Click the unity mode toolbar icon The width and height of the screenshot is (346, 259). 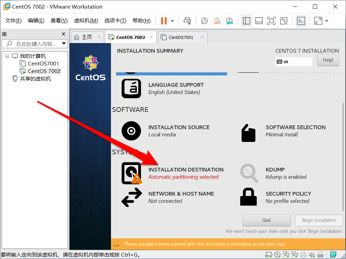[x=284, y=21]
